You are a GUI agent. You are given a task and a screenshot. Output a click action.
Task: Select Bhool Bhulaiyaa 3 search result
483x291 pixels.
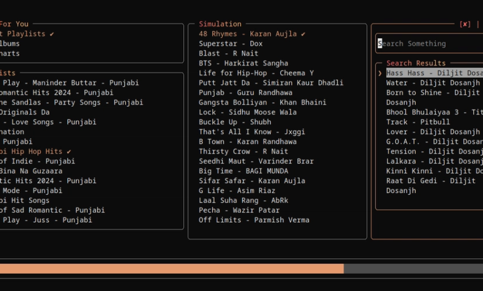(x=434, y=113)
